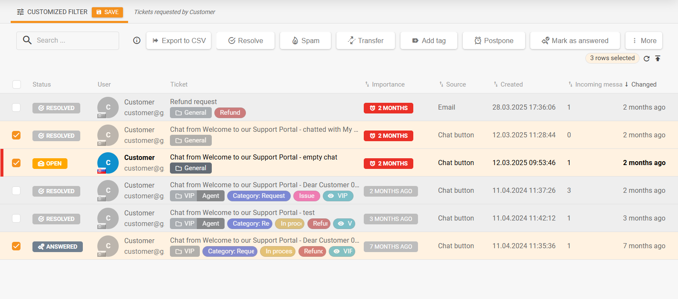Click the Export to CSV button
The height and width of the screenshot is (299, 678).
click(x=179, y=41)
